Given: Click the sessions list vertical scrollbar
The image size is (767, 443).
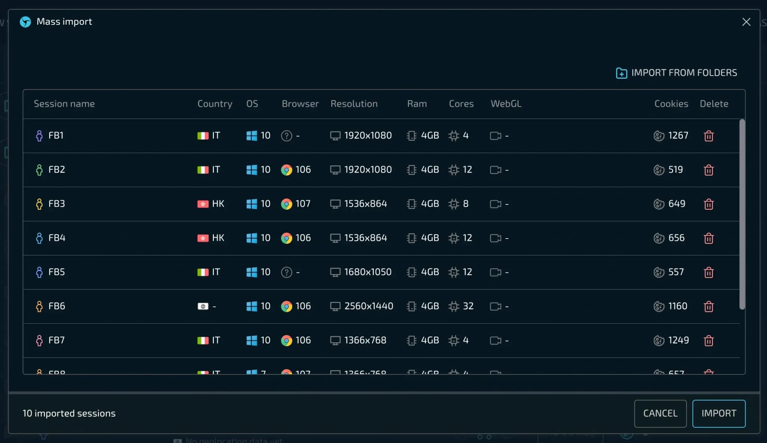Looking at the screenshot, I should point(742,213).
